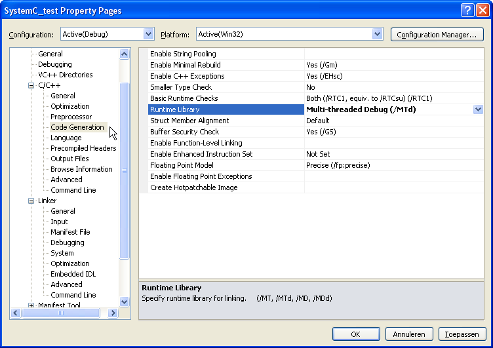493x348 pixels.
Task: Open the Platform dropdown
Action: click(x=377, y=34)
